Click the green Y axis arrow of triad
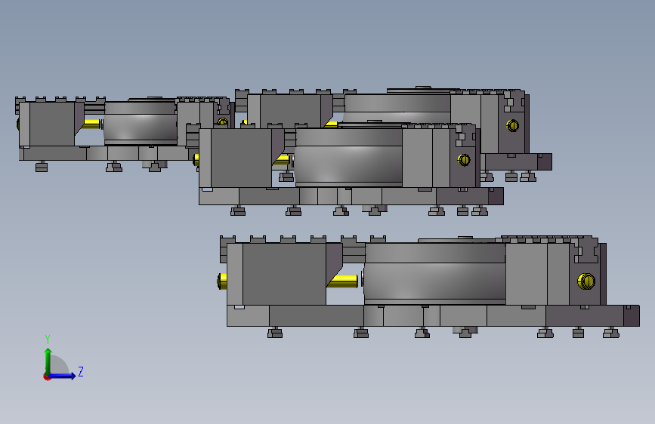Screen dimensions: 655x424 [x=48, y=361]
